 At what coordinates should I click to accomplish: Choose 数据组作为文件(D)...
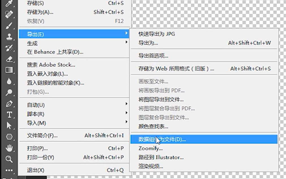point(204,139)
